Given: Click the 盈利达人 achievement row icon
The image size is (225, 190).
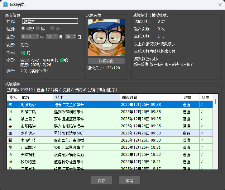Looking at the screenshot, I should 10,133.
